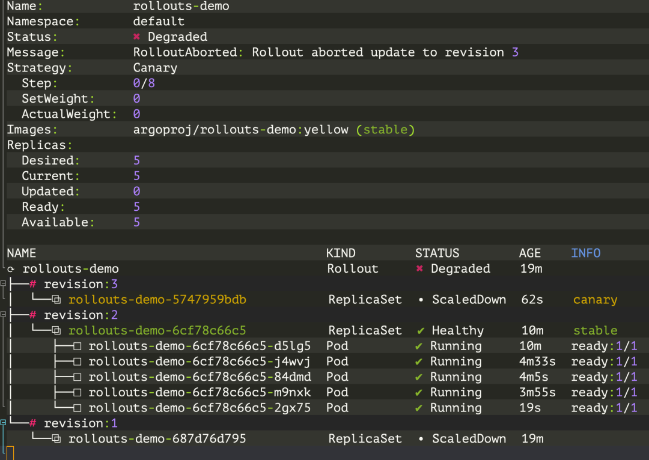Click the RolloutAborted message text
The width and height of the screenshot is (649, 460).
coord(325,52)
